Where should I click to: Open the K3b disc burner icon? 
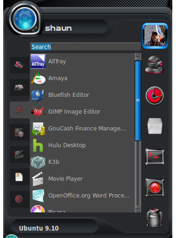tap(38, 162)
